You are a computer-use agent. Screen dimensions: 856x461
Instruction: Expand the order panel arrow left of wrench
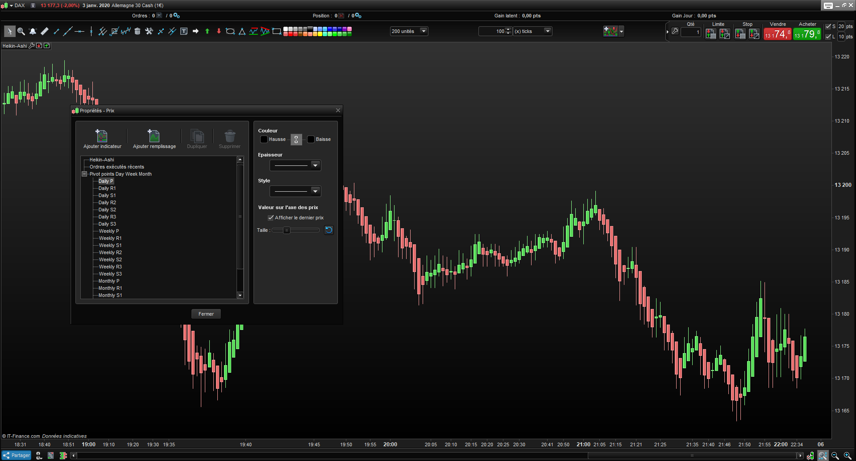pyautogui.click(x=668, y=32)
